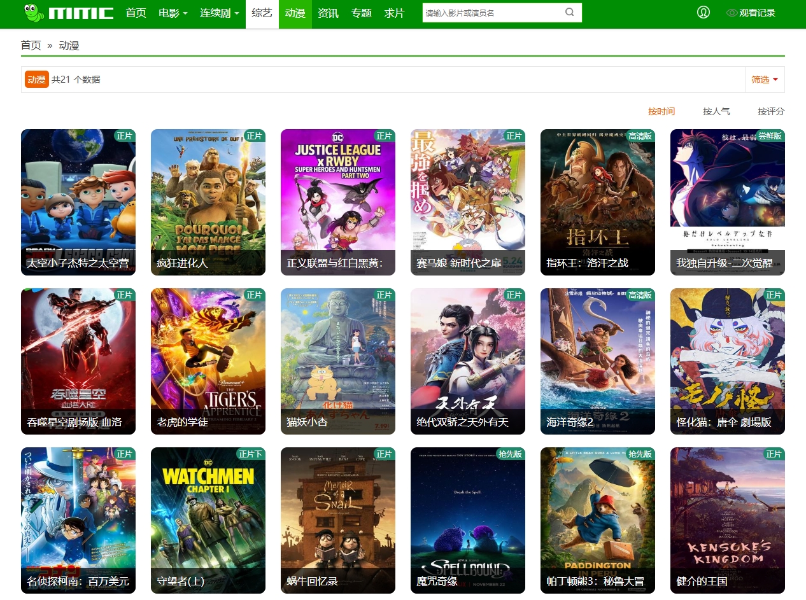Open the Spellbound poster
The height and width of the screenshot is (600, 806).
pos(468,520)
